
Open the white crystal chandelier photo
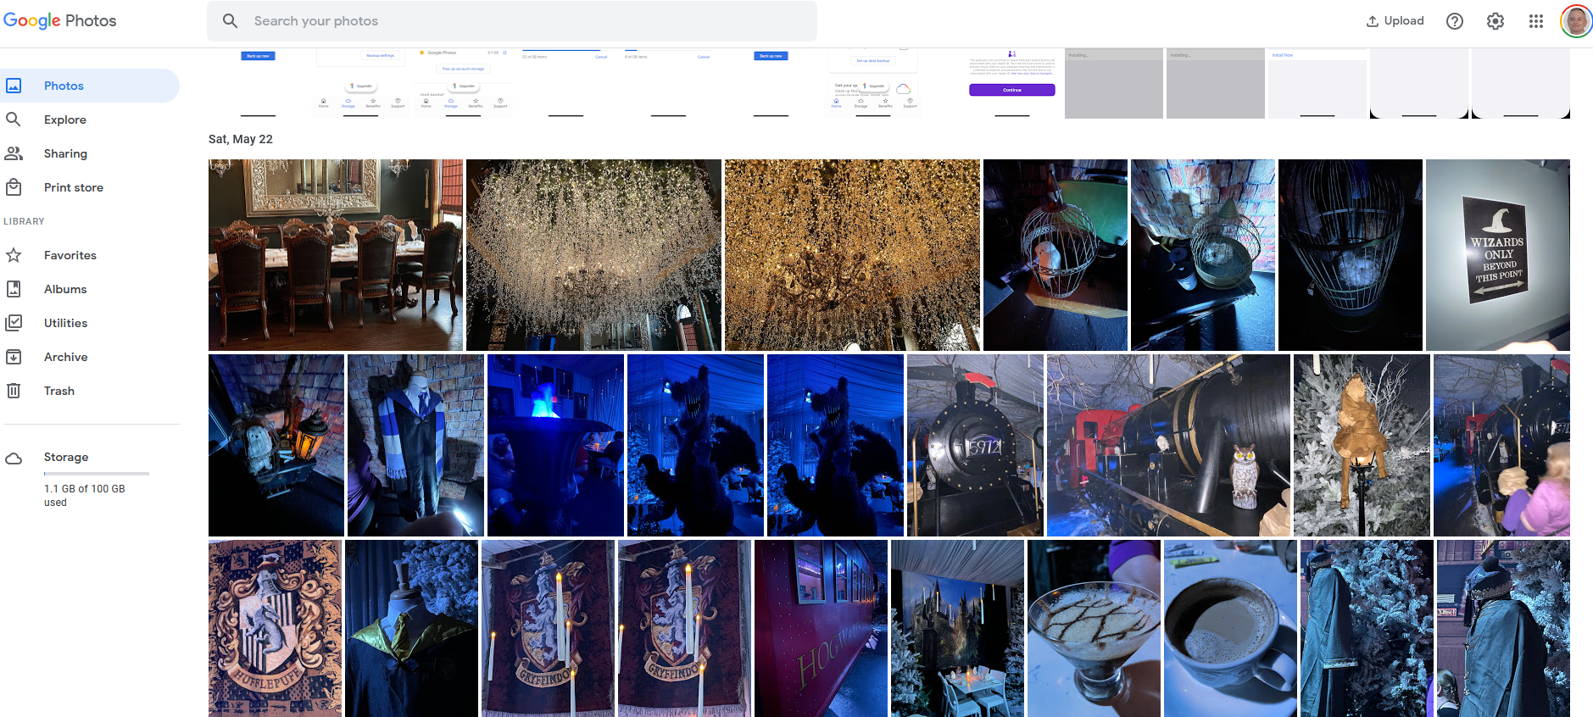593,255
